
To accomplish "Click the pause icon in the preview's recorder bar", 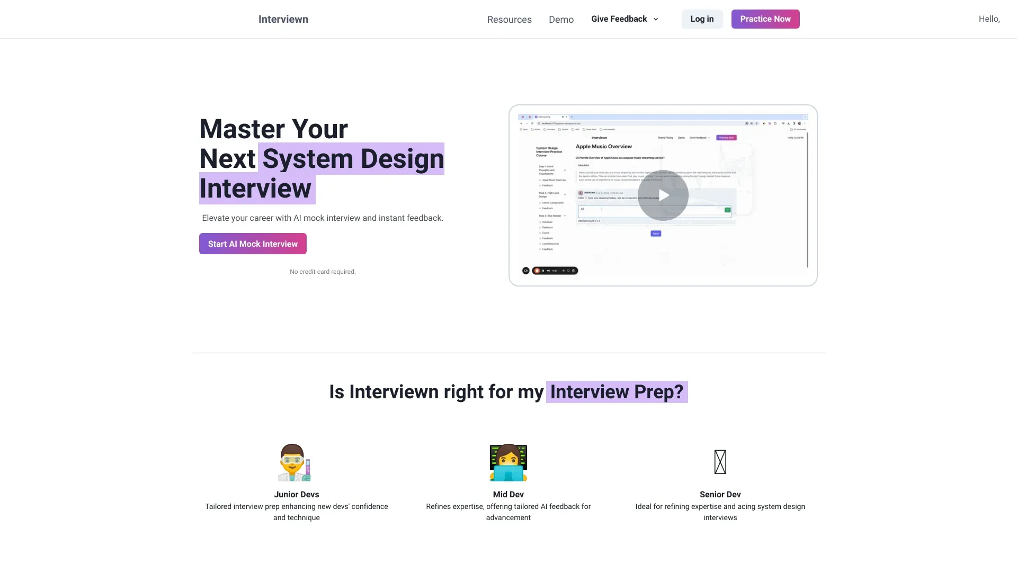I will 543,271.
